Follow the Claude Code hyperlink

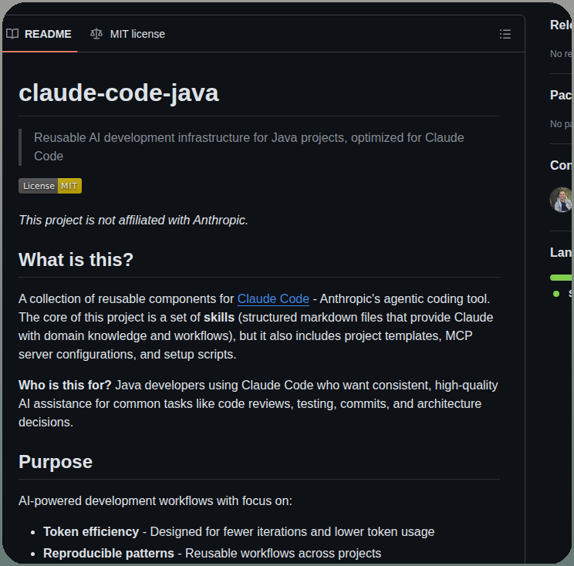pyautogui.click(x=273, y=299)
